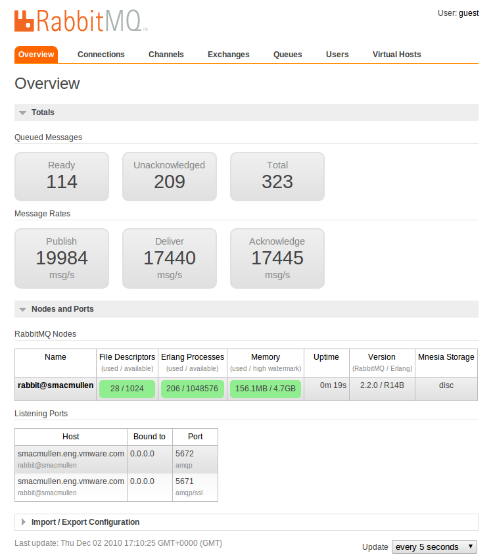The width and height of the screenshot is (493, 559).
Task: Collapse the Totals section
Action: click(x=246, y=112)
